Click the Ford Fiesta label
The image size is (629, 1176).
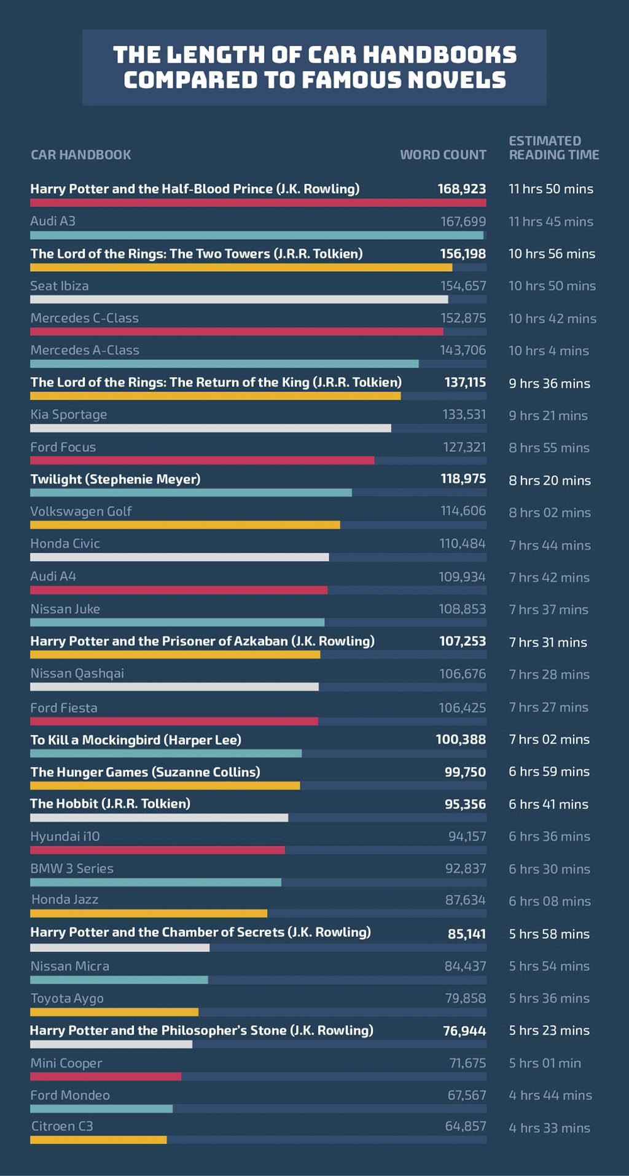pos(64,708)
